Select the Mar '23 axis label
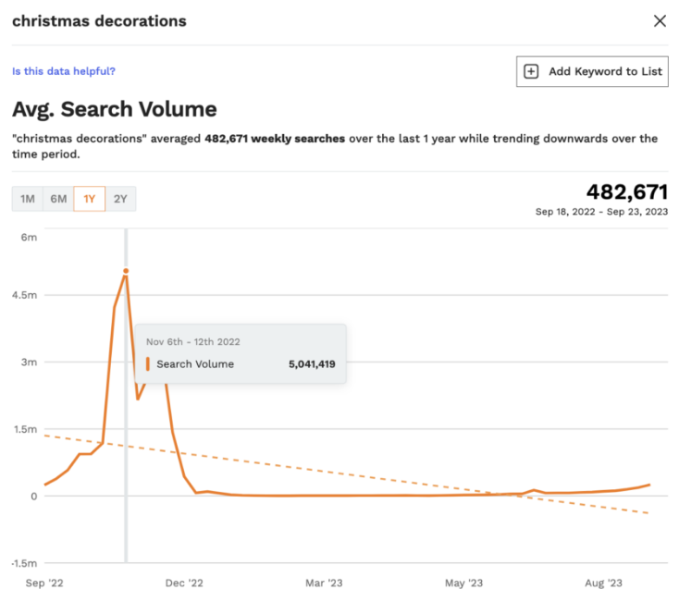The image size is (679, 602). [324, 583]
